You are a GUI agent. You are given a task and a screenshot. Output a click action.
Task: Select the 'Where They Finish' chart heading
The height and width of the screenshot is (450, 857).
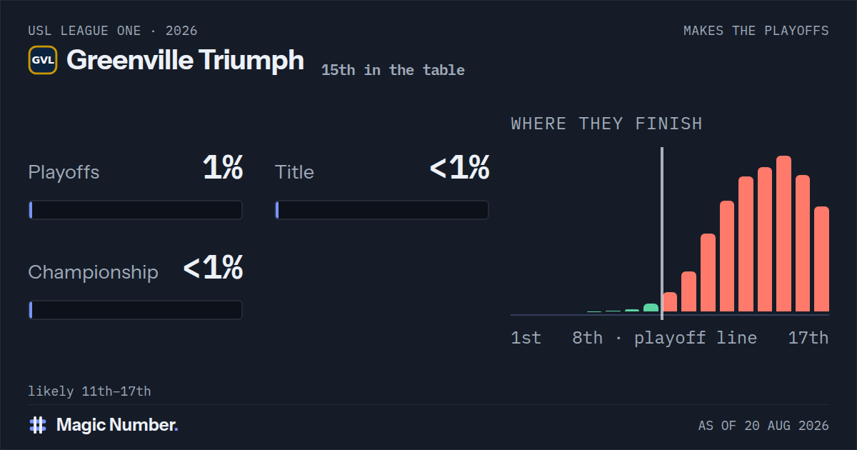[x=606, y=124]
